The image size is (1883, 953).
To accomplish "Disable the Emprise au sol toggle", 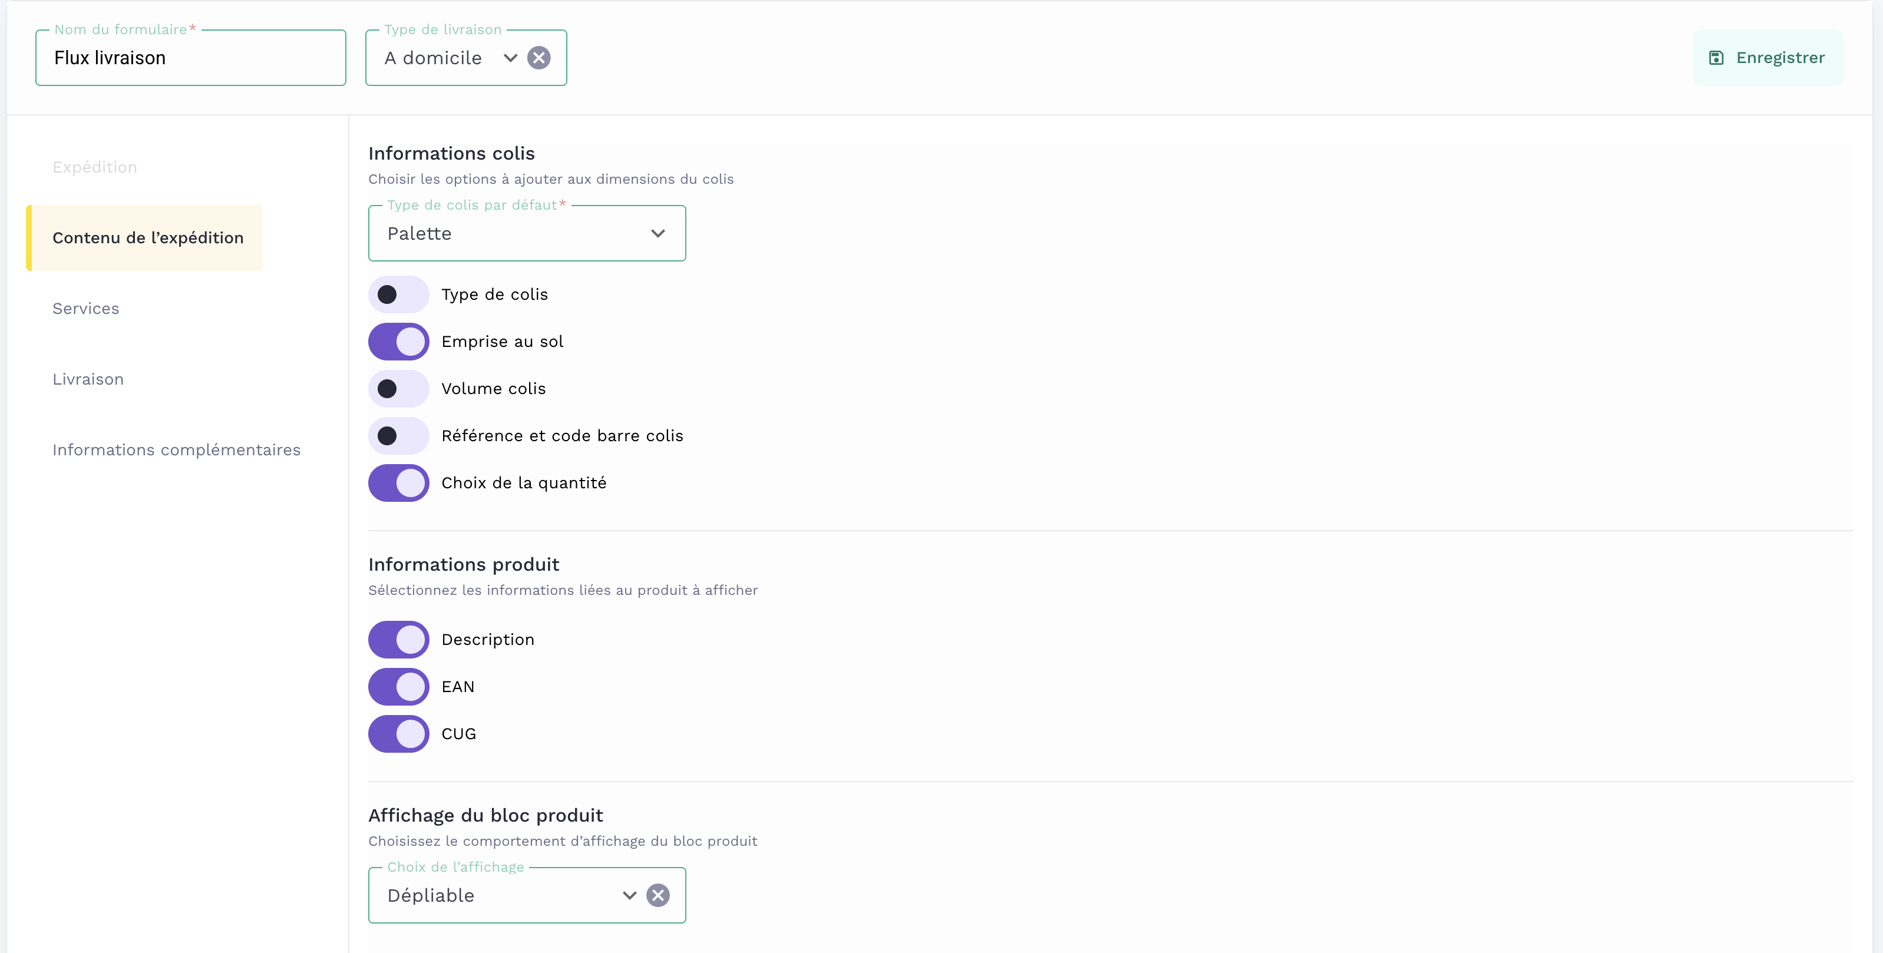I will point(398,341).
